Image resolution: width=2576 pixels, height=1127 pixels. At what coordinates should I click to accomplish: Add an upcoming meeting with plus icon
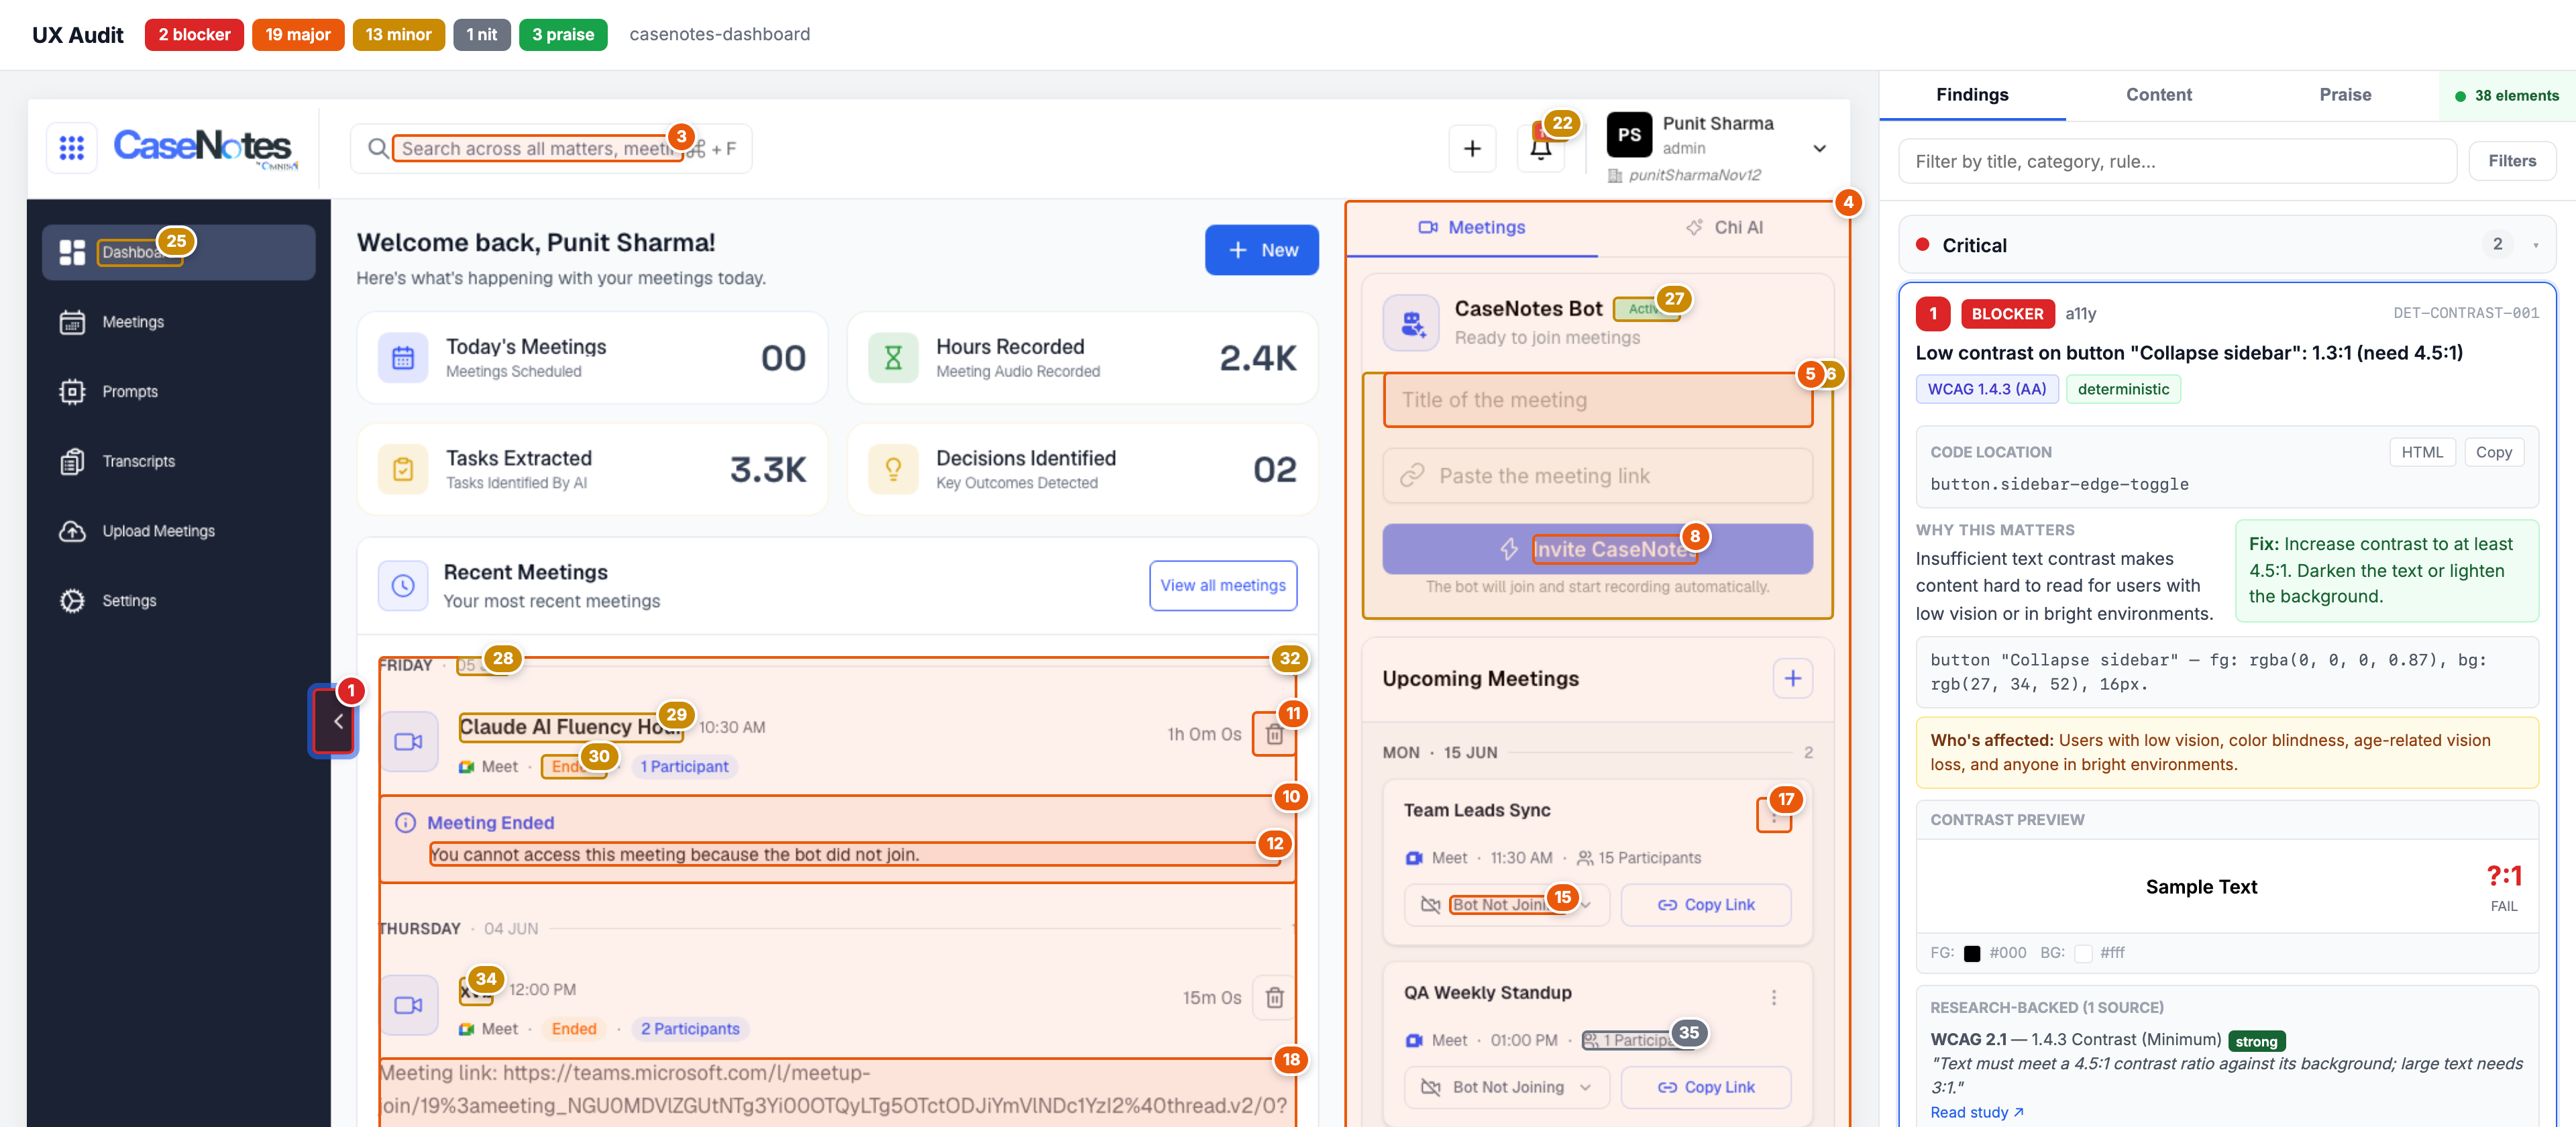click(1792, 678)
